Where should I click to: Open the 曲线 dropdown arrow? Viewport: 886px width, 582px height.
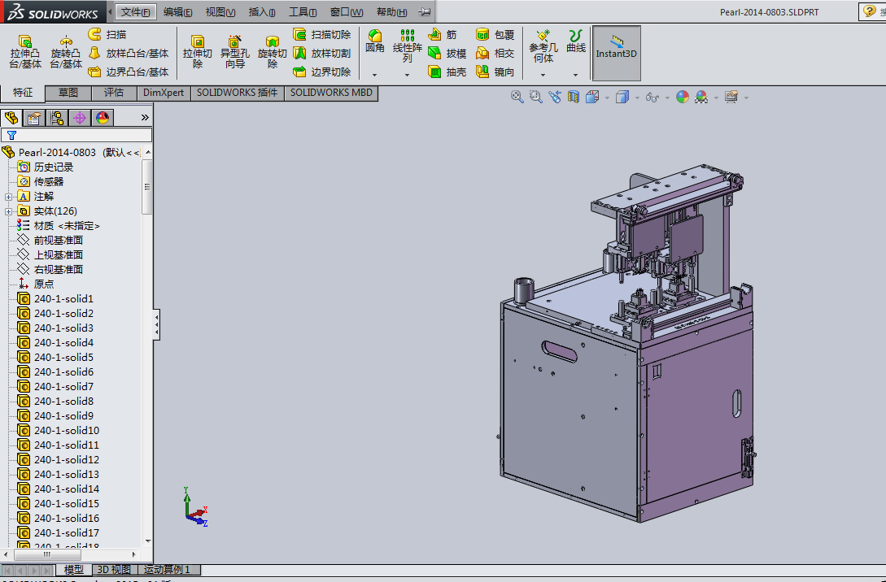[x=576, y=75]
